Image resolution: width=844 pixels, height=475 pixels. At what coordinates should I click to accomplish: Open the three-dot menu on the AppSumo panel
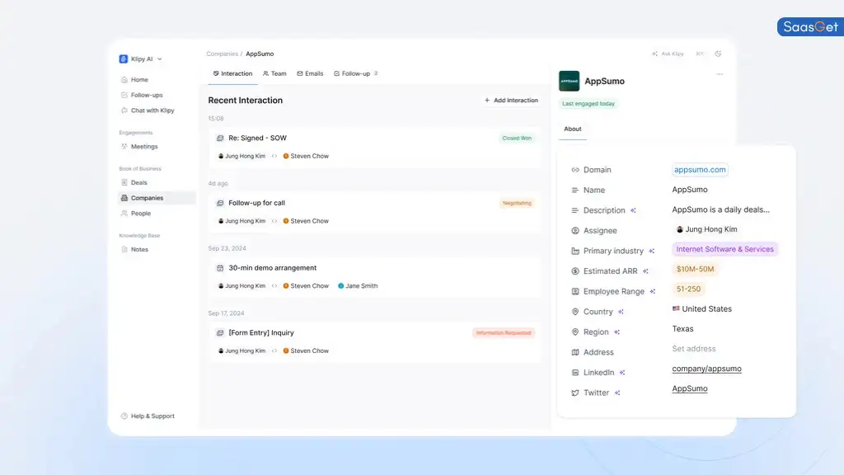point(720,74)
